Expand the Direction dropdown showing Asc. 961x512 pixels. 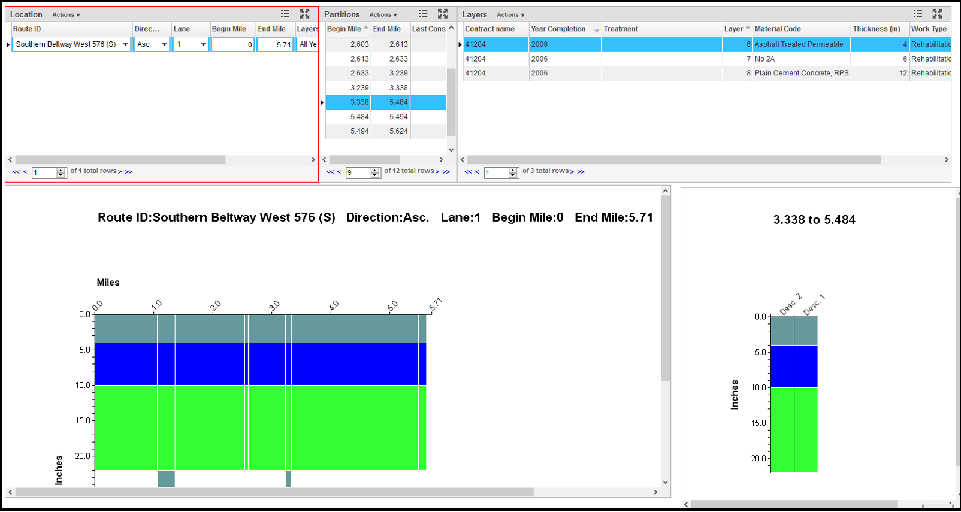164,44
